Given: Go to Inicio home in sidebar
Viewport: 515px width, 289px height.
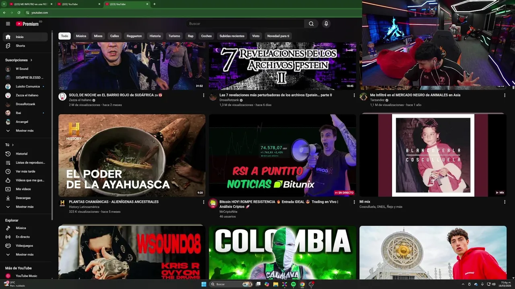Looking at the screenshot, I should tap(25, 37).
